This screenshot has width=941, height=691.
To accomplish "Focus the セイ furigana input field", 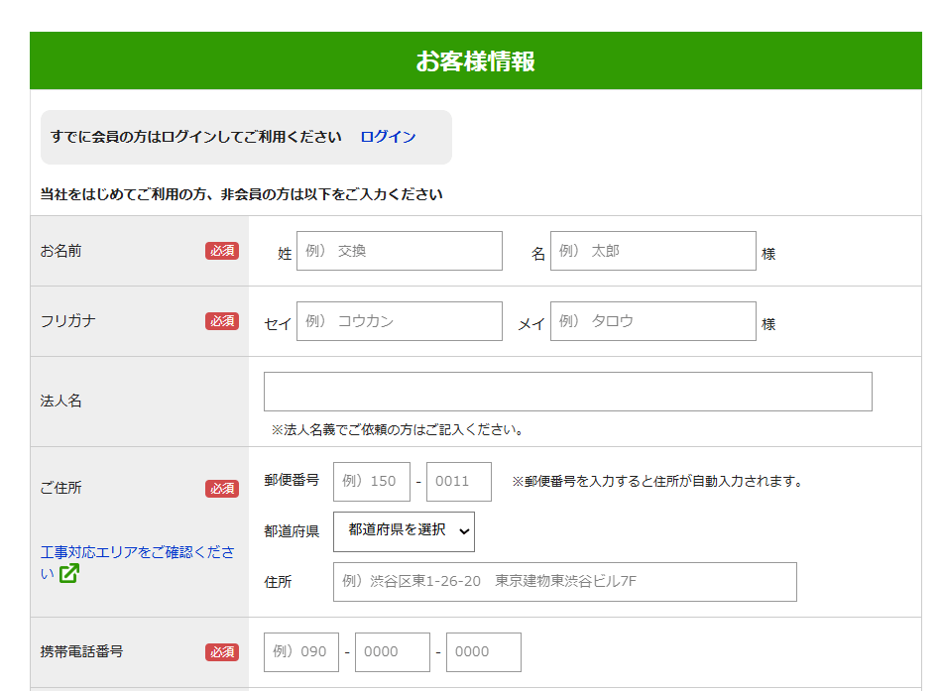I will coord(399,321).
